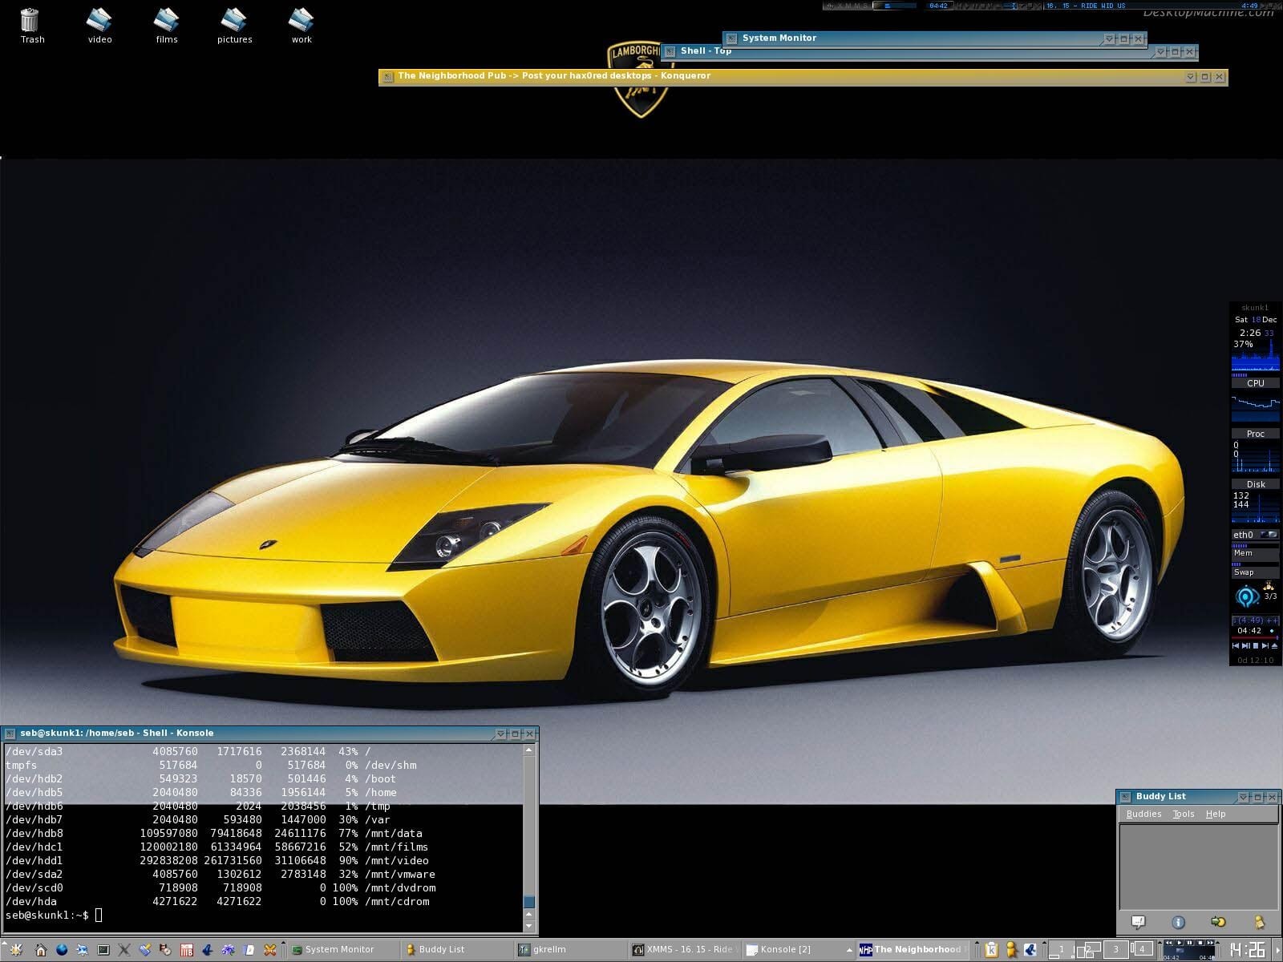
Task: Shade the Konsole window via triangle button
Action: click(500, 734)
